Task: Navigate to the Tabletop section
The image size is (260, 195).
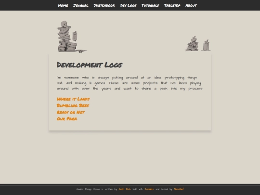Action: pyautogui.click(x=172, y=5)
